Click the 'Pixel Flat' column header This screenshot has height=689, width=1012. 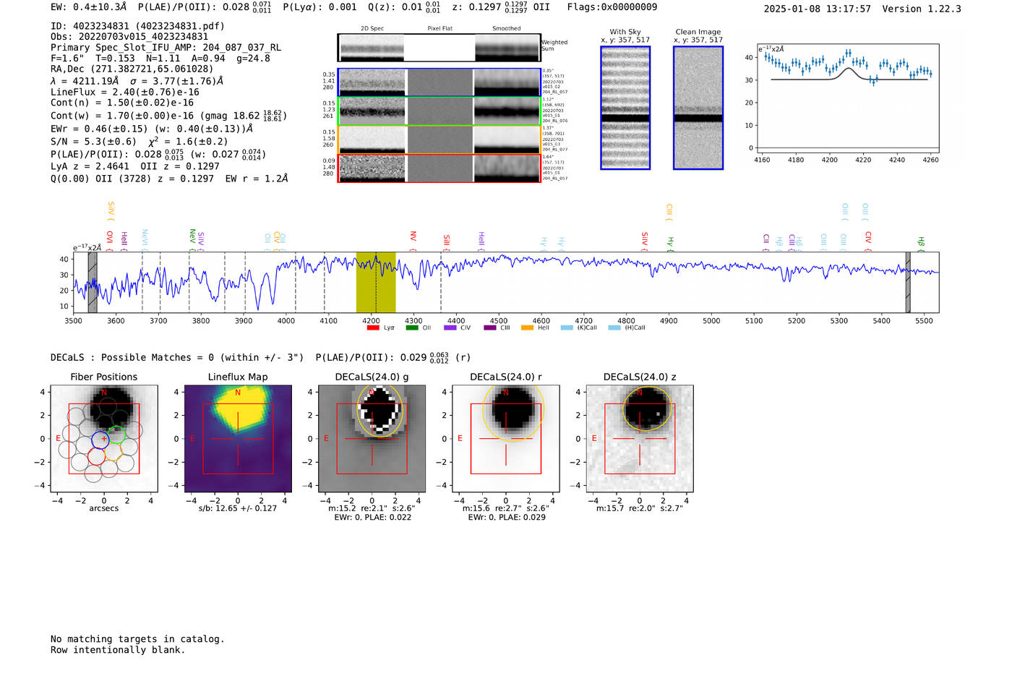pyautogui.click(x=439, y=29)
